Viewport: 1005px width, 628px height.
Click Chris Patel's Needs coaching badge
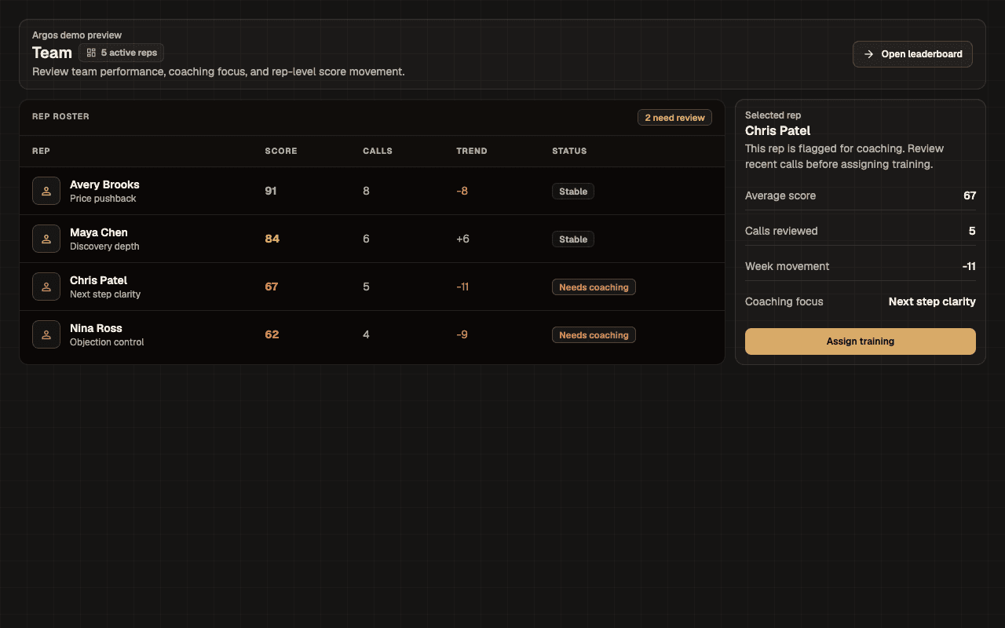tap(594, 287)
